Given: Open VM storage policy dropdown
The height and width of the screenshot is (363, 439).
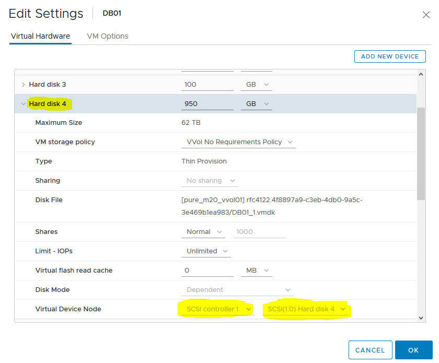Looking at the screenshot, I should (238, 142).
